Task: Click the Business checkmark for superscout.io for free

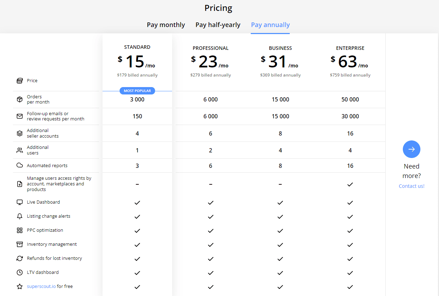Action: click(280, 287)
